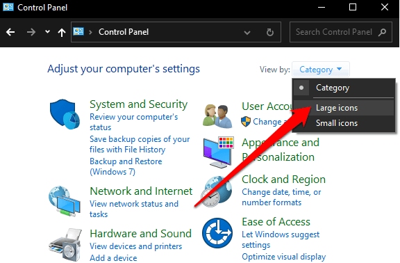Open System and Security category
Viewport: 400px width, 263px height.
click(138, 104)
